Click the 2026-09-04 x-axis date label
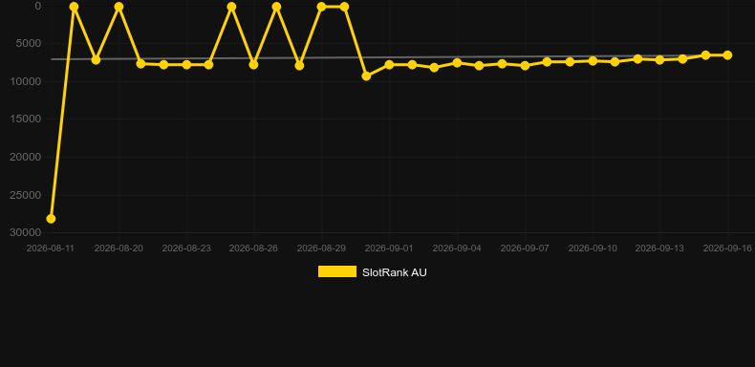 [457, 248]
